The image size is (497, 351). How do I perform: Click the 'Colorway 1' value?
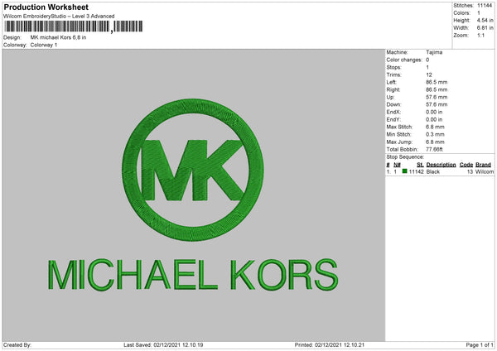point(44,45)
